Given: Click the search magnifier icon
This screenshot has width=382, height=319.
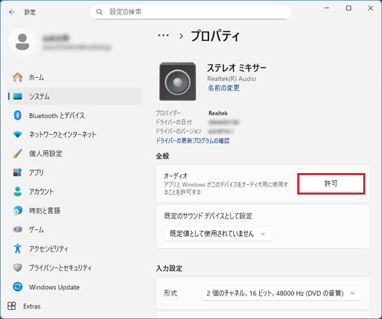Looking at the screenshot, I should point(99,12).
